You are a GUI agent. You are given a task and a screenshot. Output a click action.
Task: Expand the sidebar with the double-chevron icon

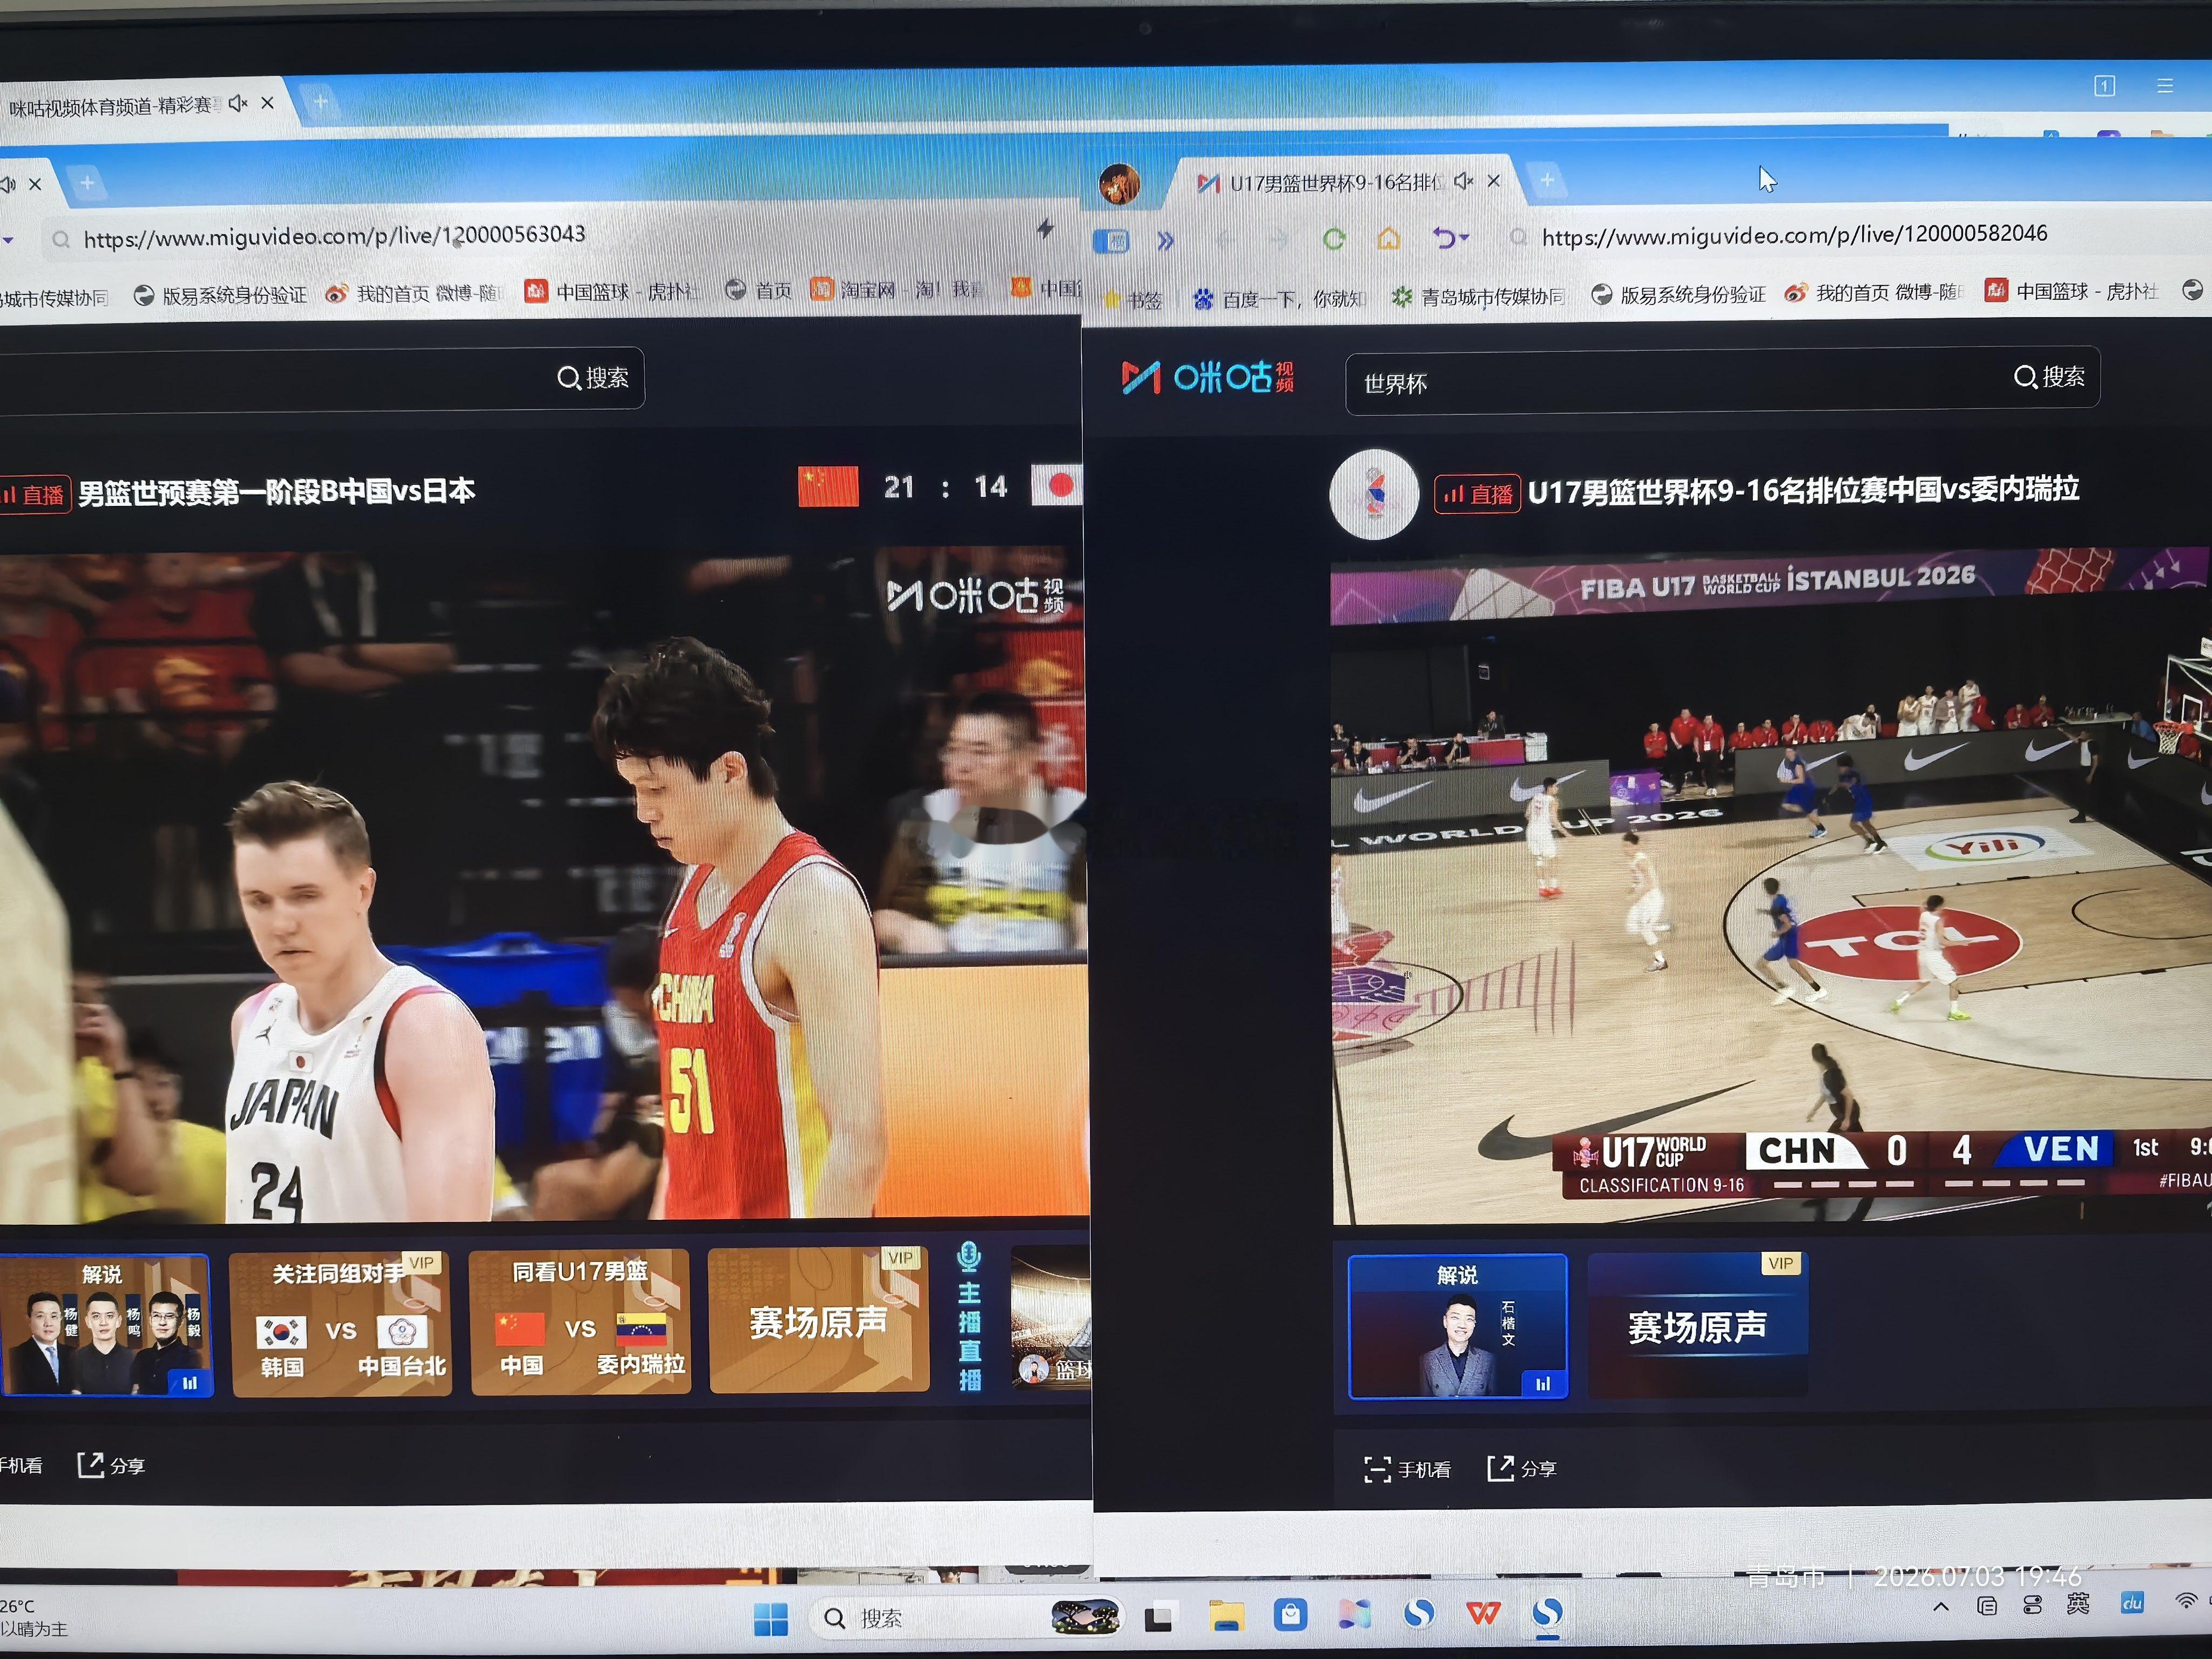[1165, 241]
